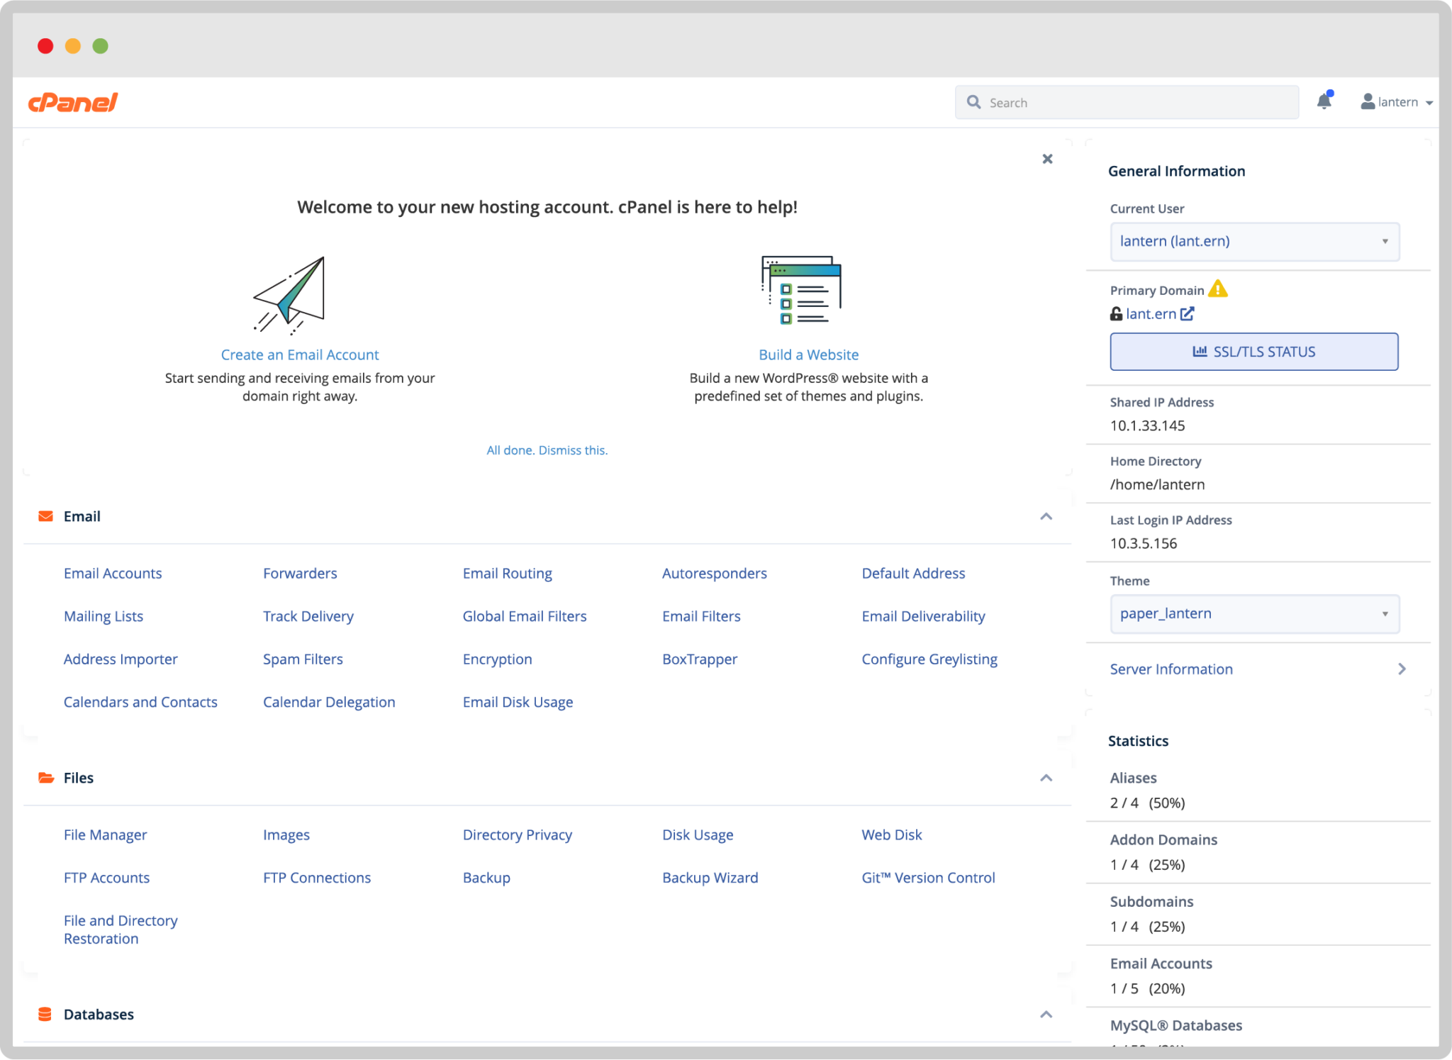The image size is (1452, 1060).
Task: Click the Email section envelope icon
Action: (x=45, y=515)
